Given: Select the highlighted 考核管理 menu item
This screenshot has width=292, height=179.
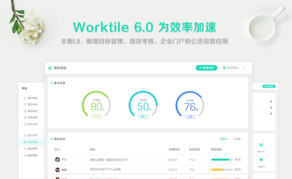Looking at the screenshot, I should coord(32,142).
